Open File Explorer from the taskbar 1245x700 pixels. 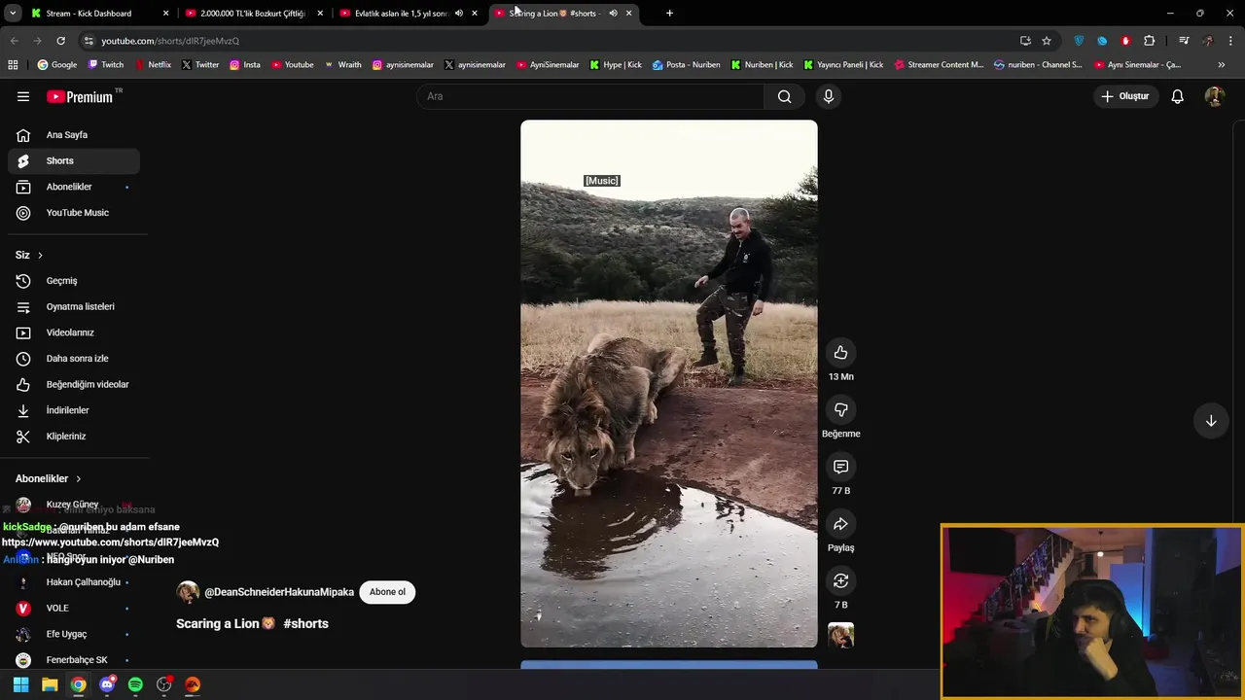point(50,684)
